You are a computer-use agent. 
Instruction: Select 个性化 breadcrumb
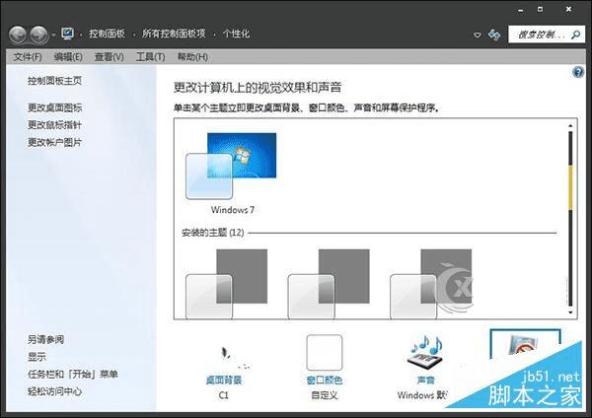coord(236,34)
